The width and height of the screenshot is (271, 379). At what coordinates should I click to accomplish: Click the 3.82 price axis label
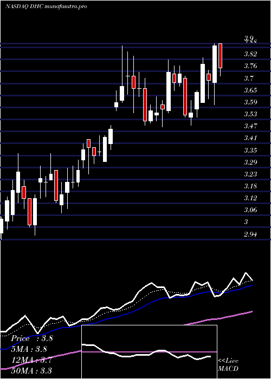(x=250, y=54)
